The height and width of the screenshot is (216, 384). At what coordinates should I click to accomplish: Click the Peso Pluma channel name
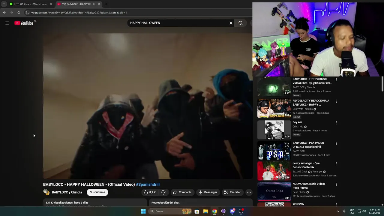(299, 192)
